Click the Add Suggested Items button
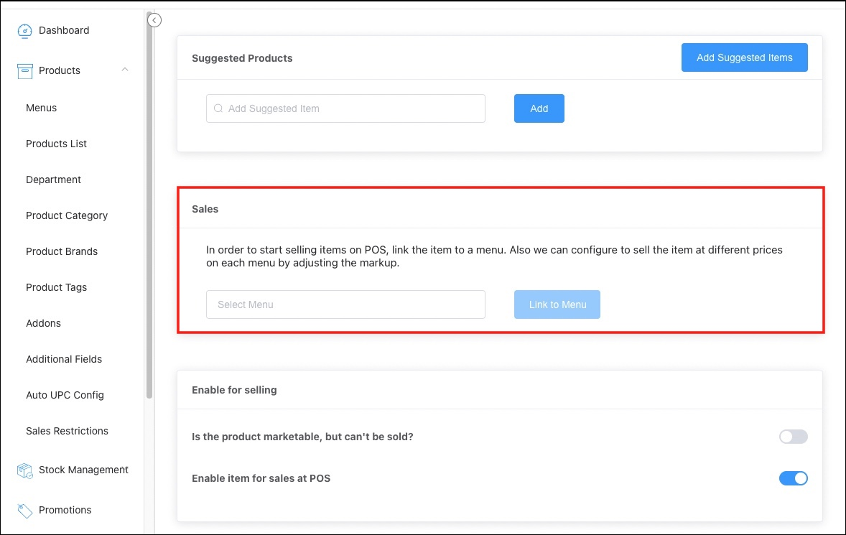Image resolution: width=846 pixels, height=535 pixels. point(744,57)
